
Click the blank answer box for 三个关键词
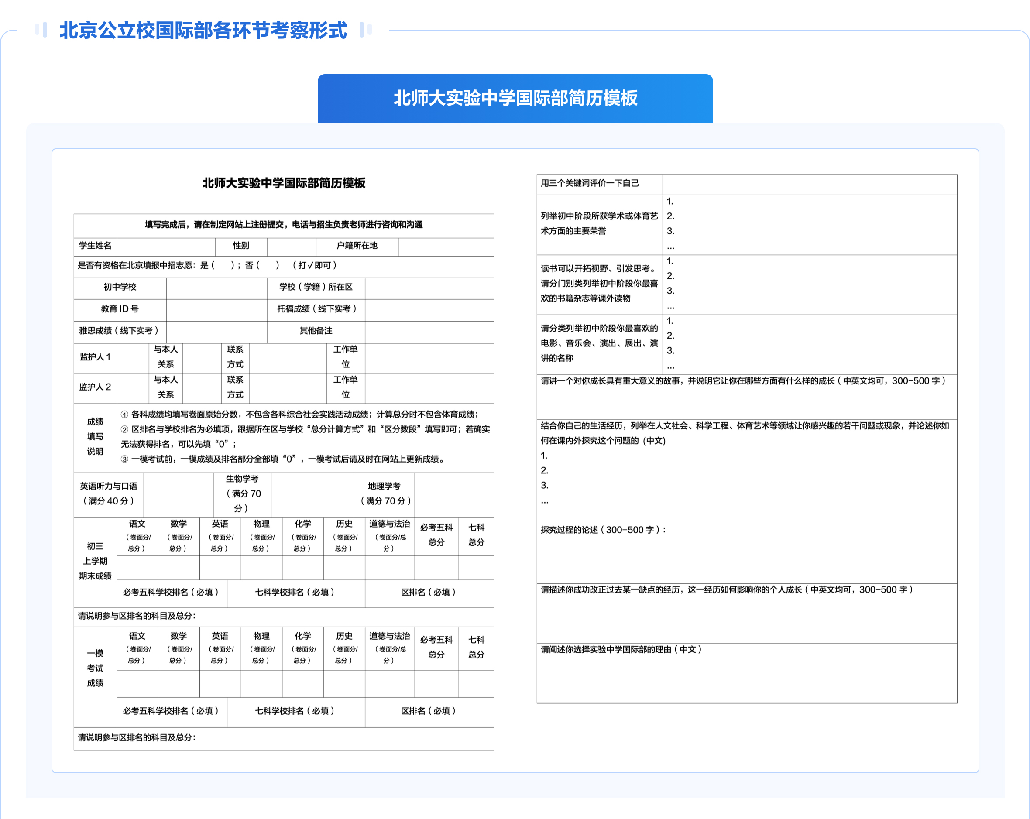point(810,185)
